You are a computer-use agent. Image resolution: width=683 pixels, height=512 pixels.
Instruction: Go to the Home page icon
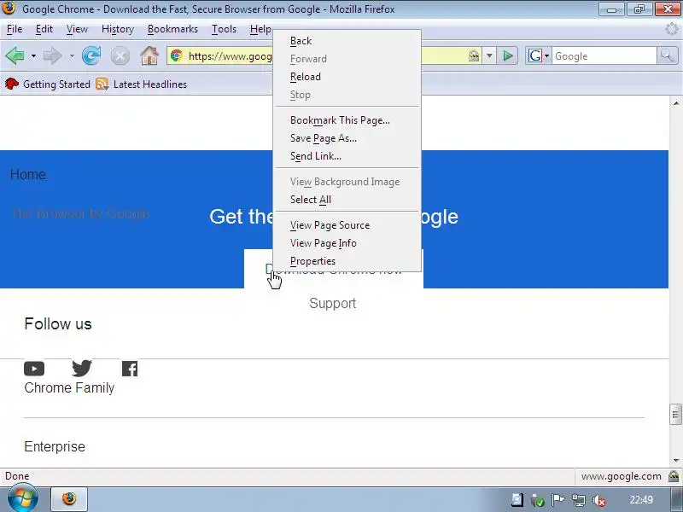coord(149,55)
